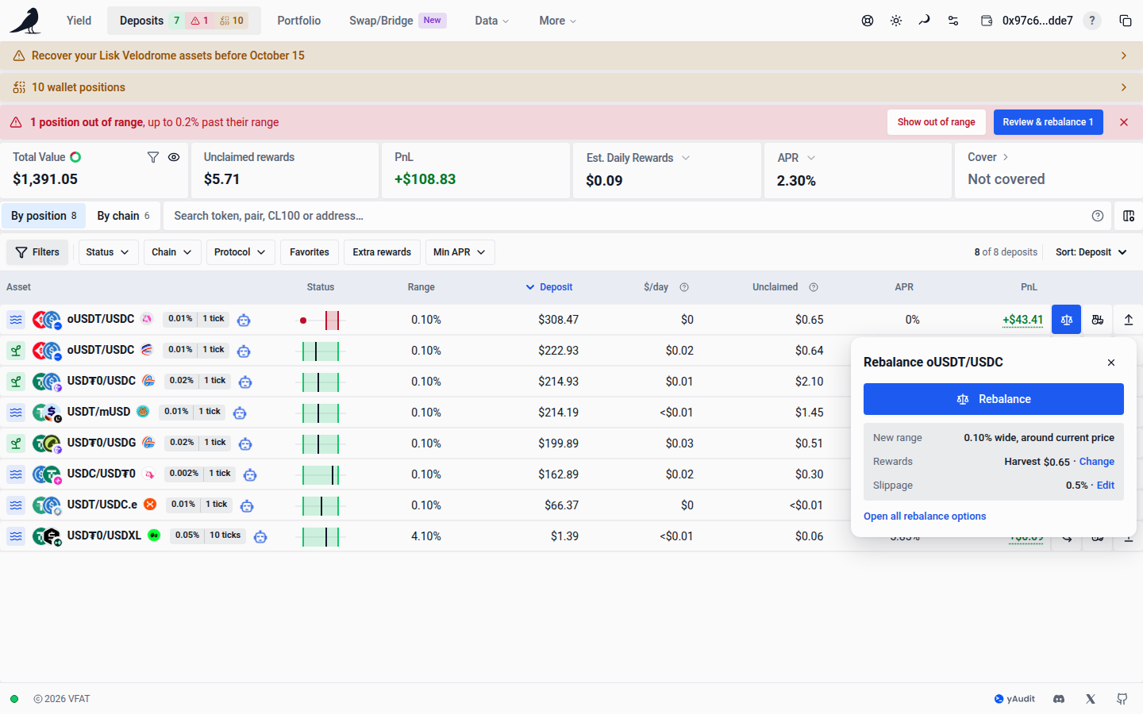1143x714 pixels.
Task: Expand the Min APR dropdown
Action: (460, 252)
